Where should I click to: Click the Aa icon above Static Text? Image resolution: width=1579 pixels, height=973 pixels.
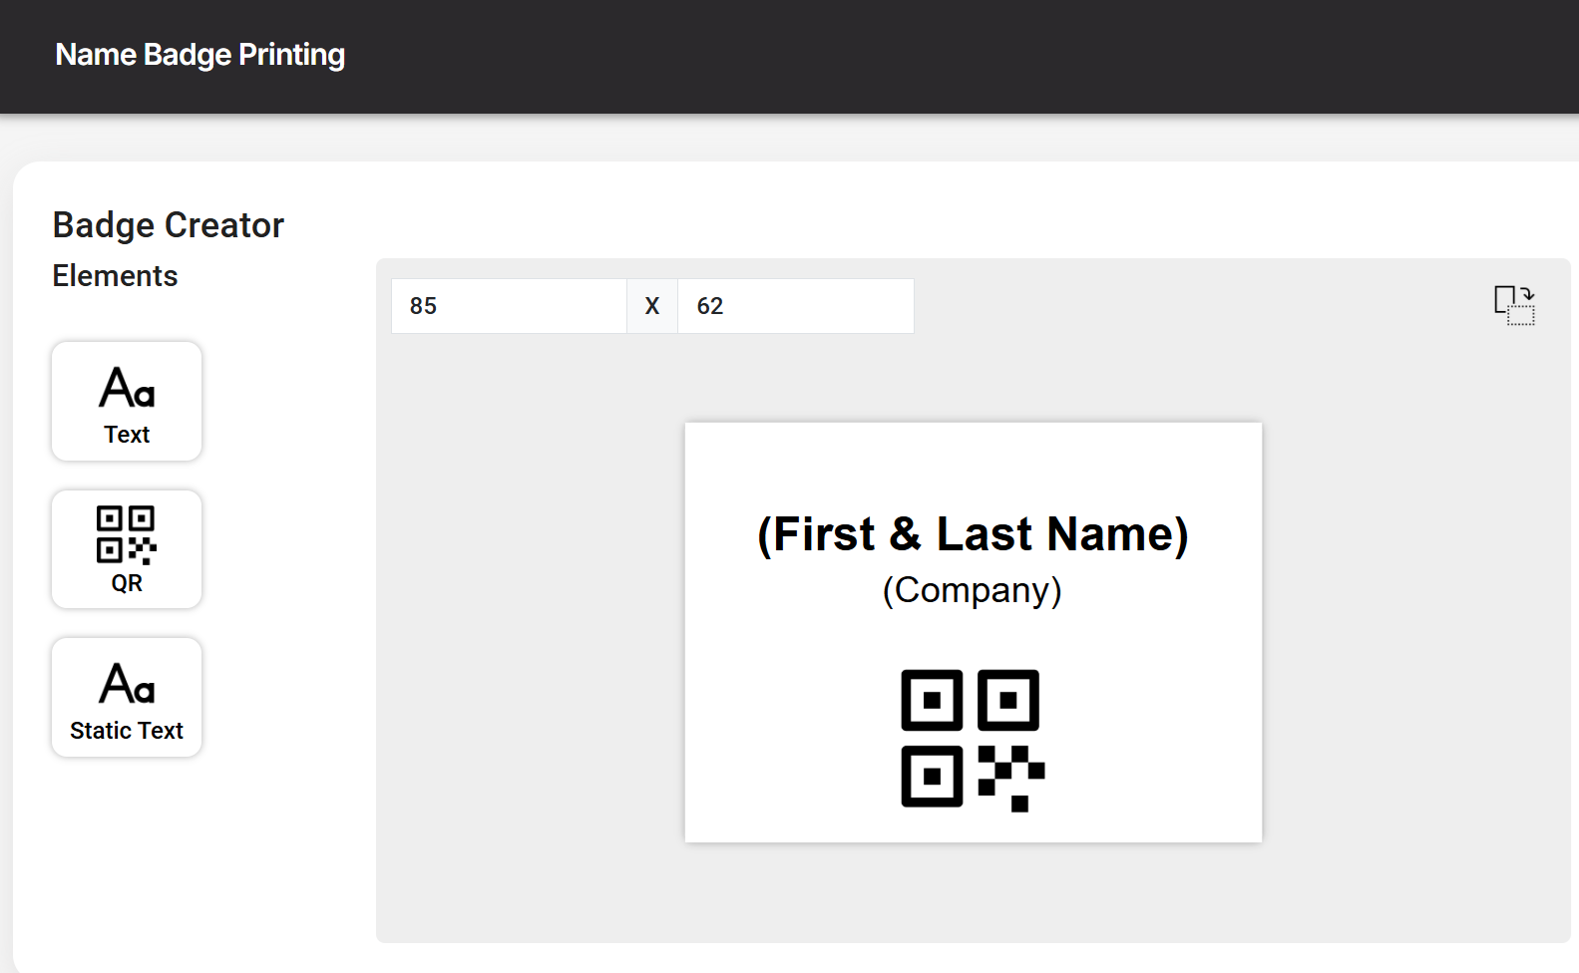coord(127,684)
